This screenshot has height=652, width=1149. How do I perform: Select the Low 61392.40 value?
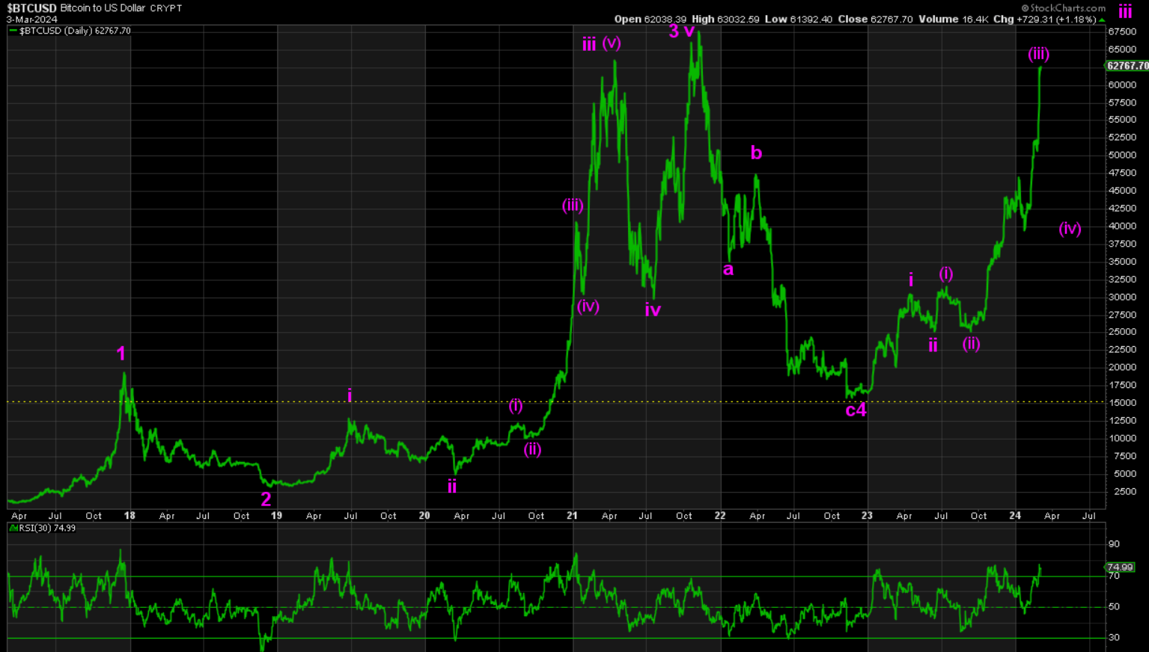tap(798, 19)
